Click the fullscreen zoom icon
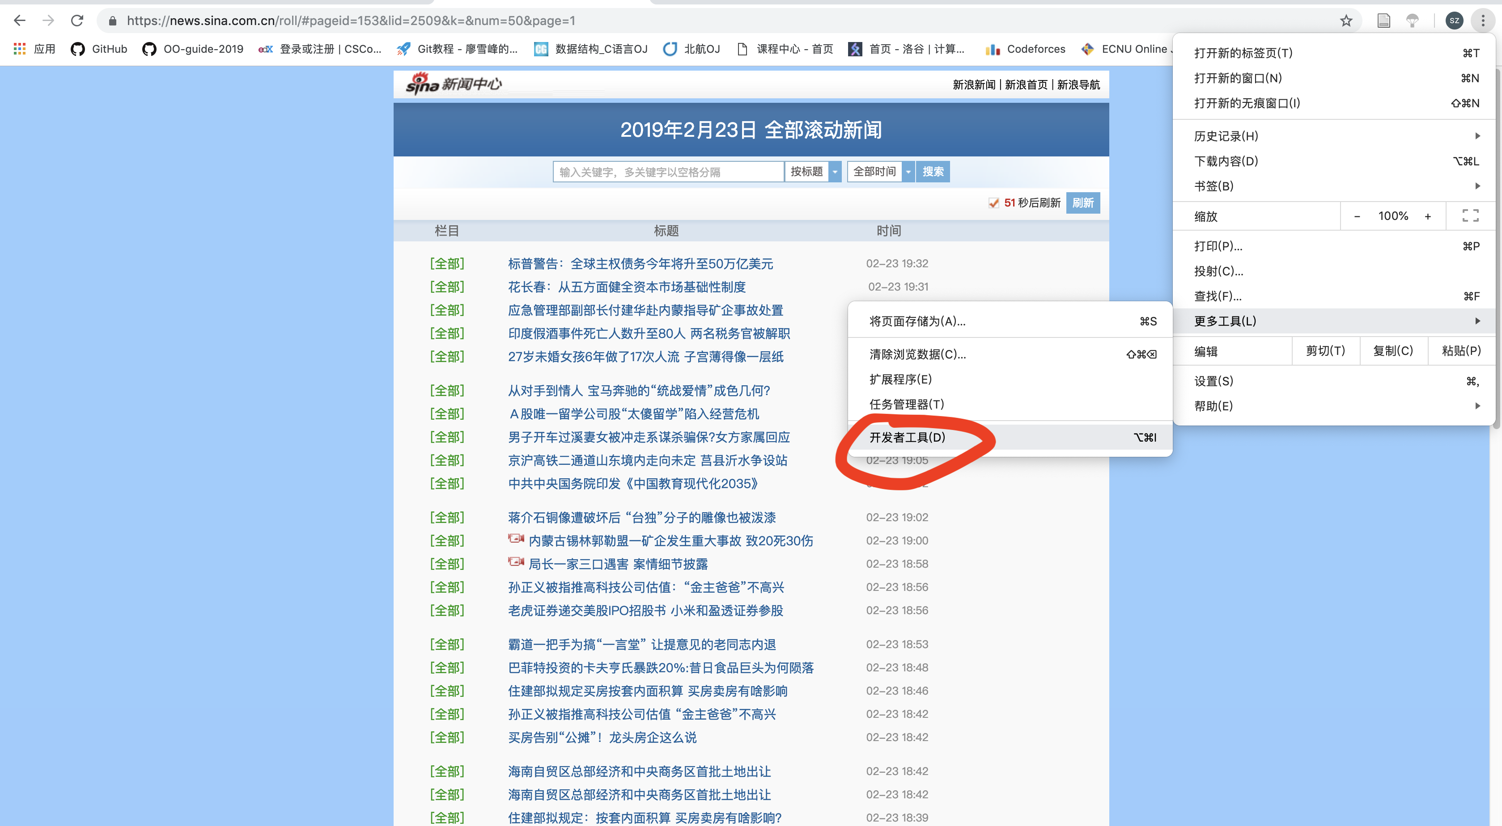 (x=1470, y=216)
